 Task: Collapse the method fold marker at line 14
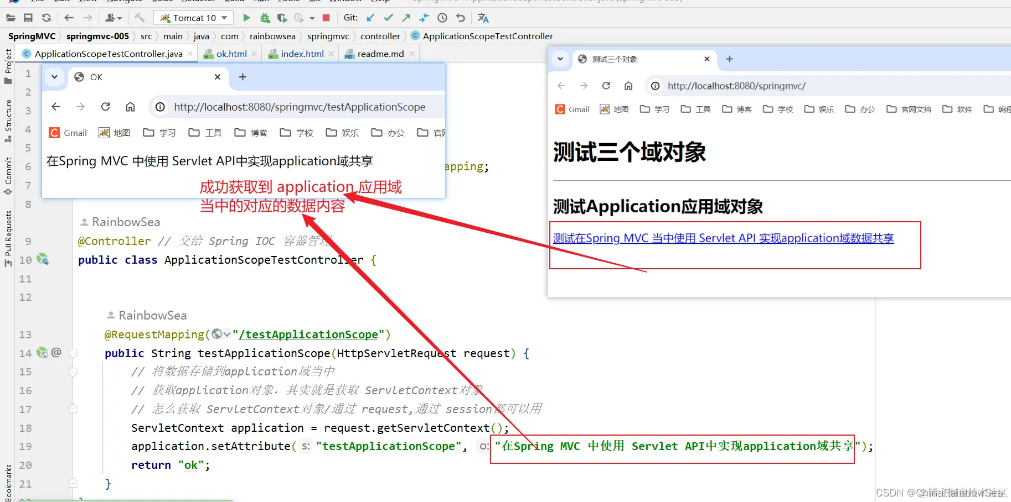click(73, 353)
